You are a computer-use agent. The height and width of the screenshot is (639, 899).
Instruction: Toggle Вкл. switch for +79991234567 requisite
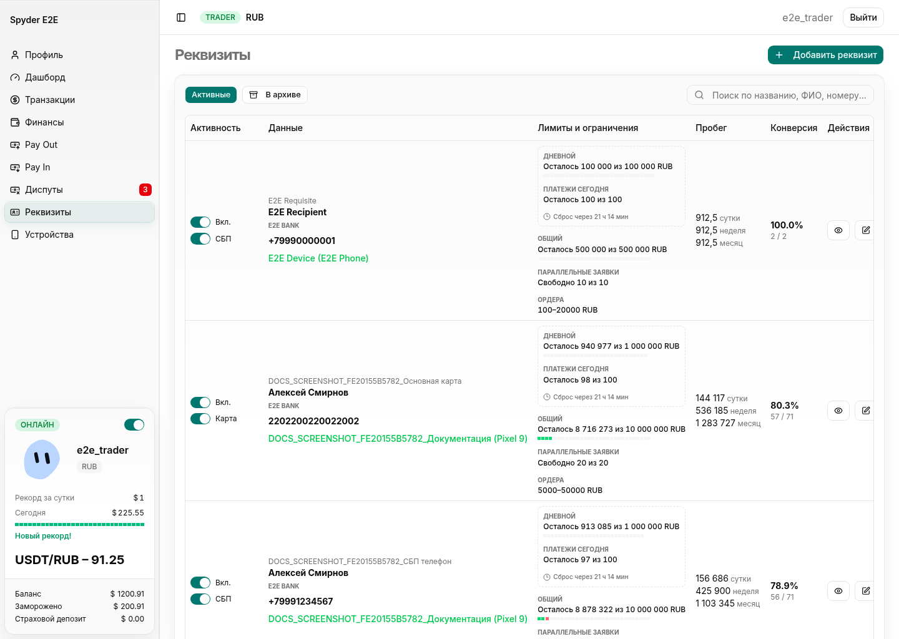pyautogui.click(x=200, y=583)
